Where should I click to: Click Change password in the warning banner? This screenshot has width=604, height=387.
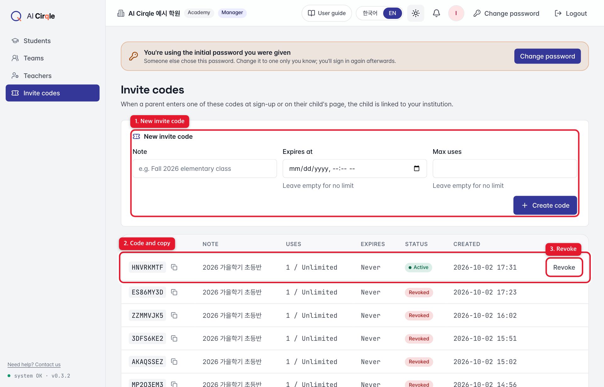click(547, 56)
